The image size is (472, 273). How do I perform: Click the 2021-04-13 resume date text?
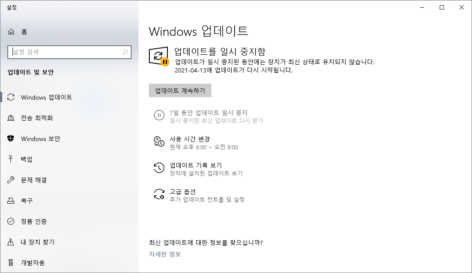click(x=233, y=70)
